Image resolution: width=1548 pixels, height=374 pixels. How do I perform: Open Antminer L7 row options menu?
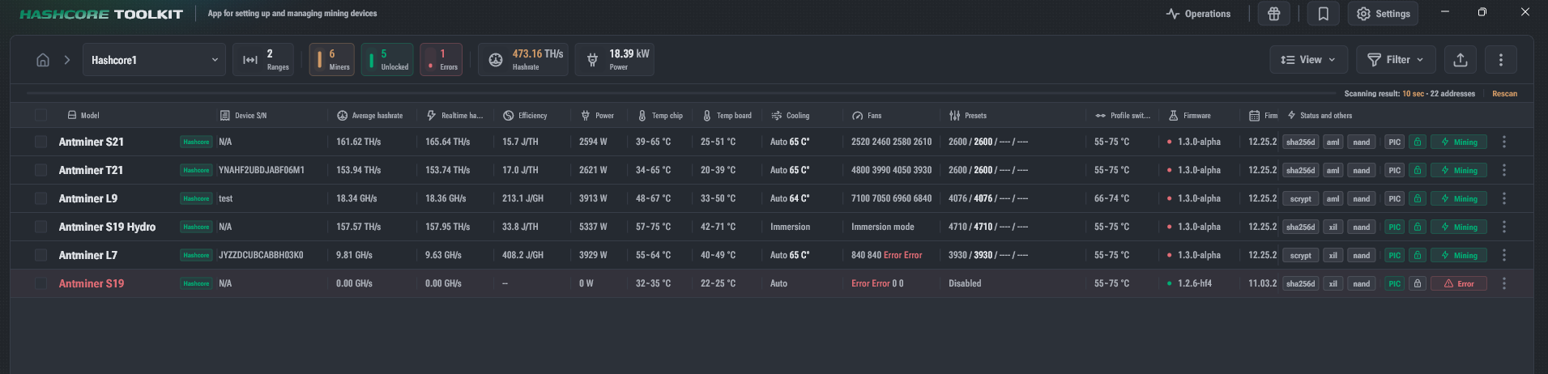click(1504, 255)
